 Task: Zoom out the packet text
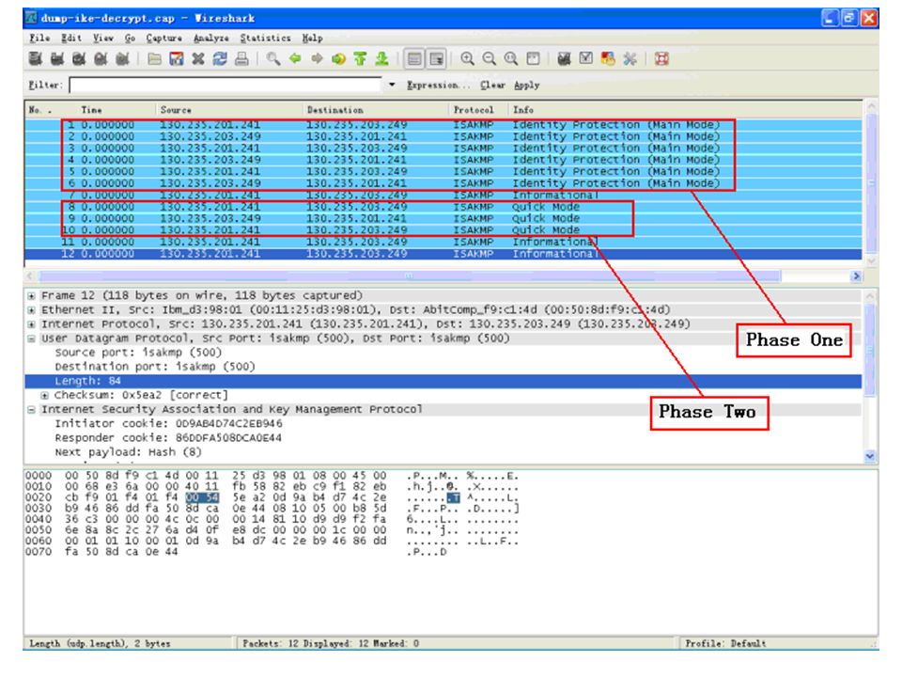[x=489, y=58]
